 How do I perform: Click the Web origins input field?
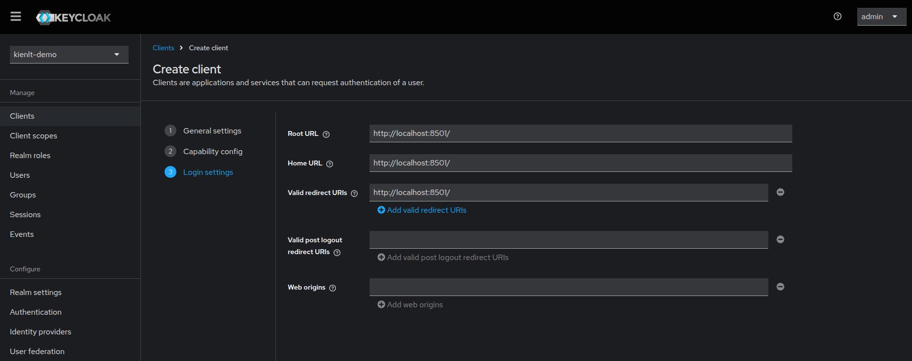pos(568,287)
